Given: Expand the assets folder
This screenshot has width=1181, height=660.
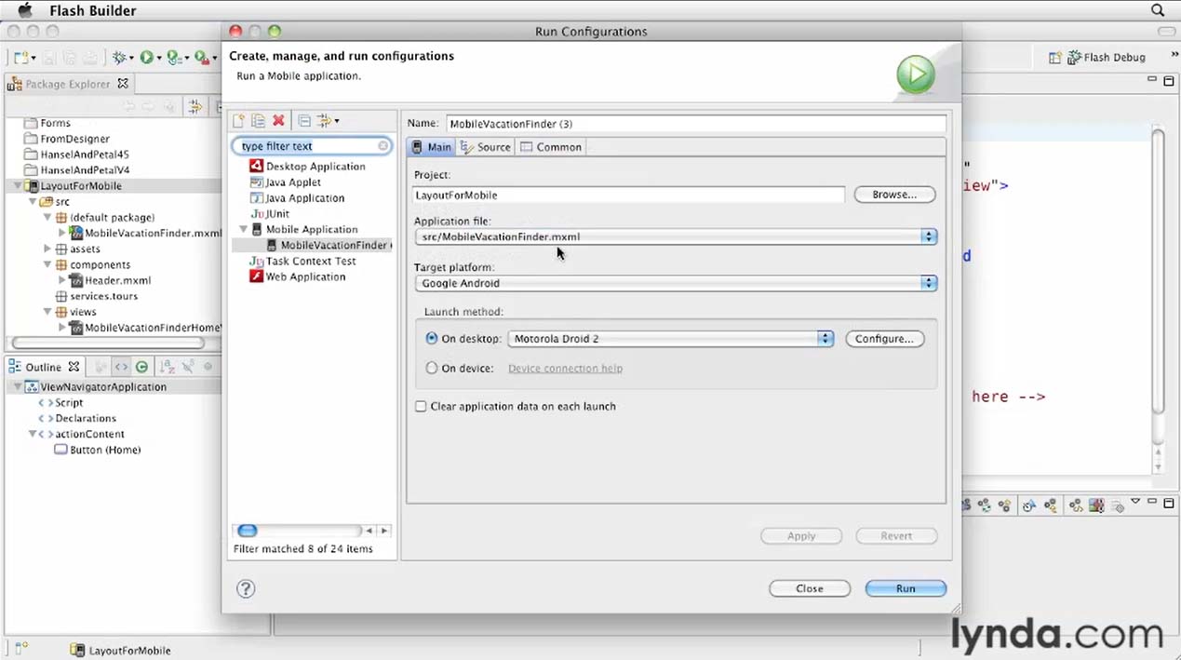Looking at the screenshot, I should 47,249.
